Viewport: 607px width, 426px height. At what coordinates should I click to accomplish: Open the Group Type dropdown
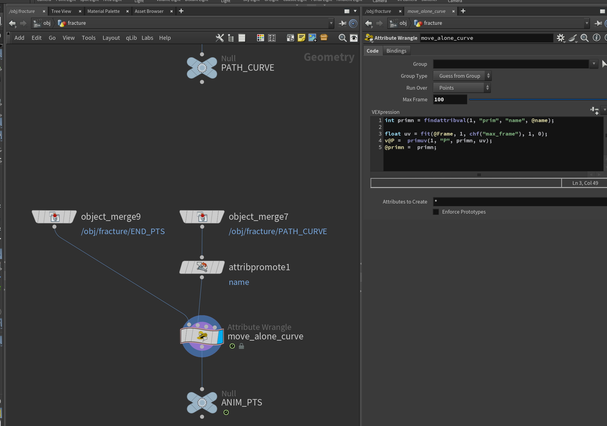[x=462, y=76]
